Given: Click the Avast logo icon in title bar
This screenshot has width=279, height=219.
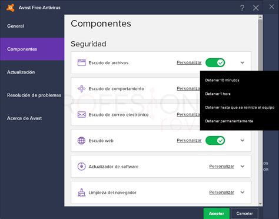Looking at the screenshot, I should (x=11, y=8).
